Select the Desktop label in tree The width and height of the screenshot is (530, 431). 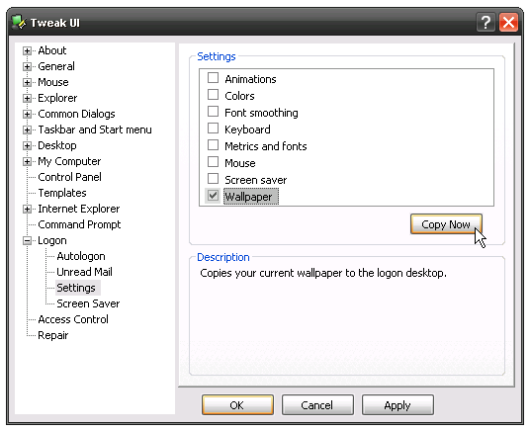(x=57, y=145)
